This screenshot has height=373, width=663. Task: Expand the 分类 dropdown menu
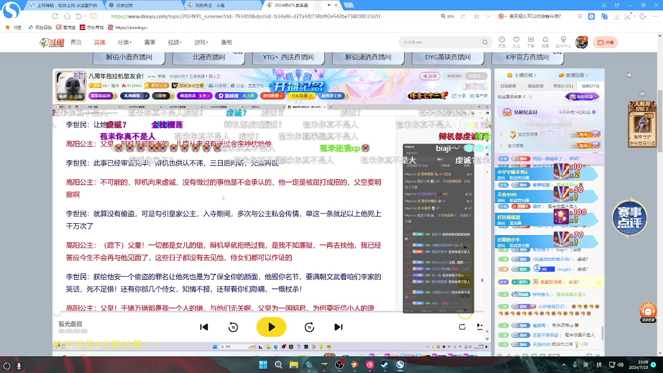124,42
